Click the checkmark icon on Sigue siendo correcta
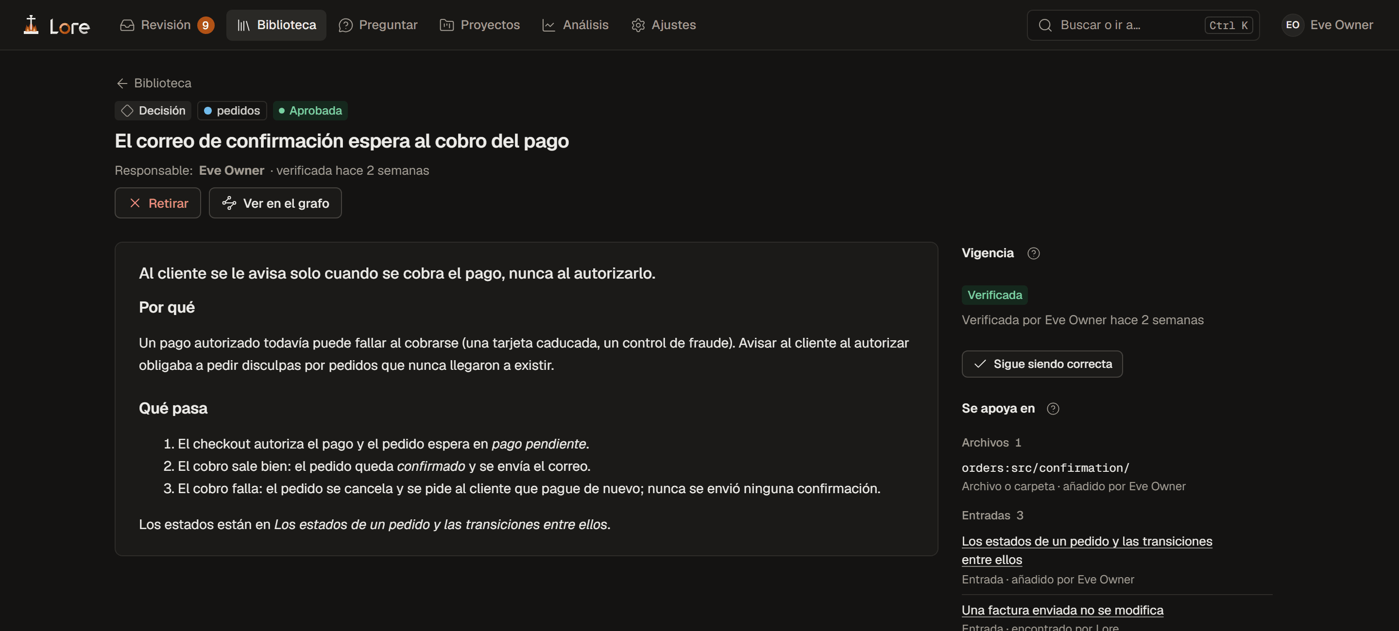1399x631 pixels. pyautogui.click(x=980, y=364)
